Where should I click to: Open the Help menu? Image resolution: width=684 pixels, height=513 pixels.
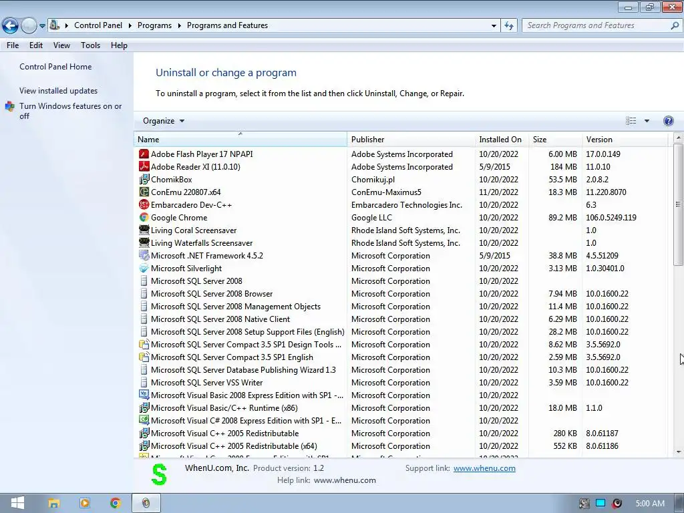coord(119,45)
